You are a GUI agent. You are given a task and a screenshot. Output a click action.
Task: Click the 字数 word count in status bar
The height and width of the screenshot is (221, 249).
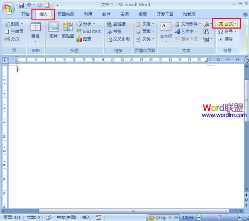pos(33,217)
